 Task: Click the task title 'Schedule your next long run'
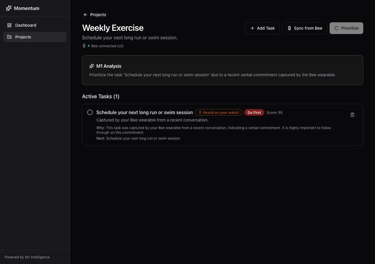pyautogui.click(x=144, y=113)
